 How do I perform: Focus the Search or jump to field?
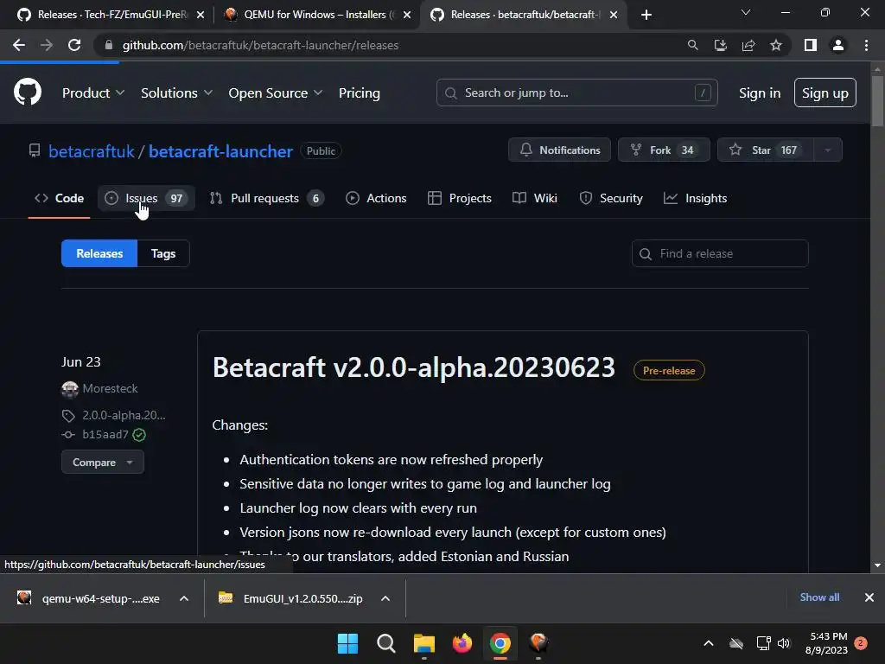(x=576, y=93)
